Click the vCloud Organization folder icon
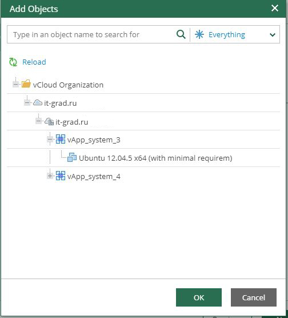 pyautogui.click(x=26, y=84)
